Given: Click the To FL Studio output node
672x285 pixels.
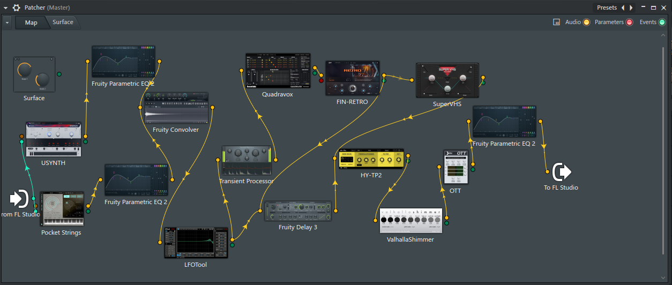Looking at the screenshot, I should click(562, 171).
